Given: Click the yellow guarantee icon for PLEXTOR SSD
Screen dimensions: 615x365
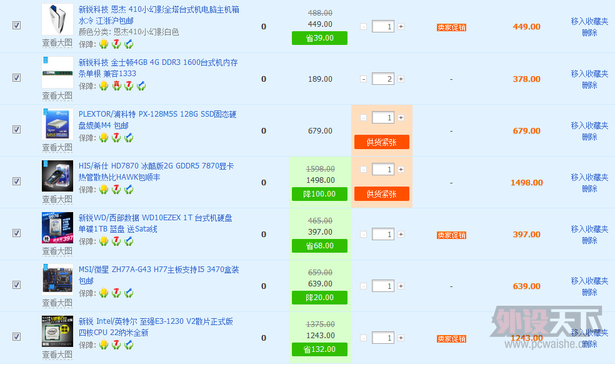Looking at the screenshot, I should (104, 137).
